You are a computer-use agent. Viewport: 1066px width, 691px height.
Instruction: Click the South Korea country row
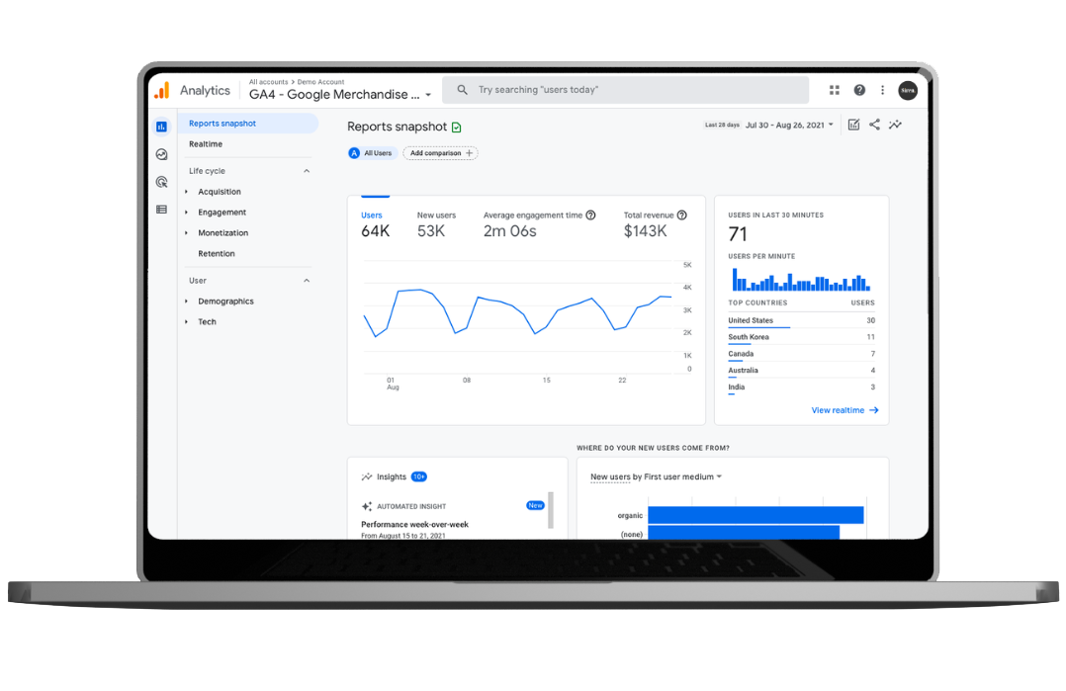coord(802,337)
